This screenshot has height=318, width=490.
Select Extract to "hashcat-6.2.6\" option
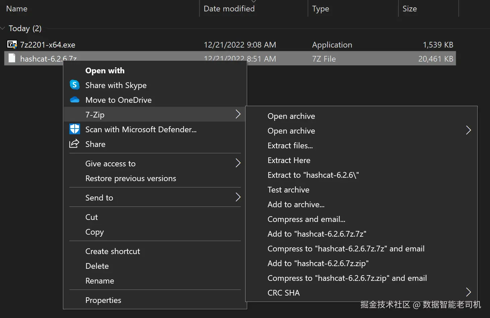[x=313, y=175]
